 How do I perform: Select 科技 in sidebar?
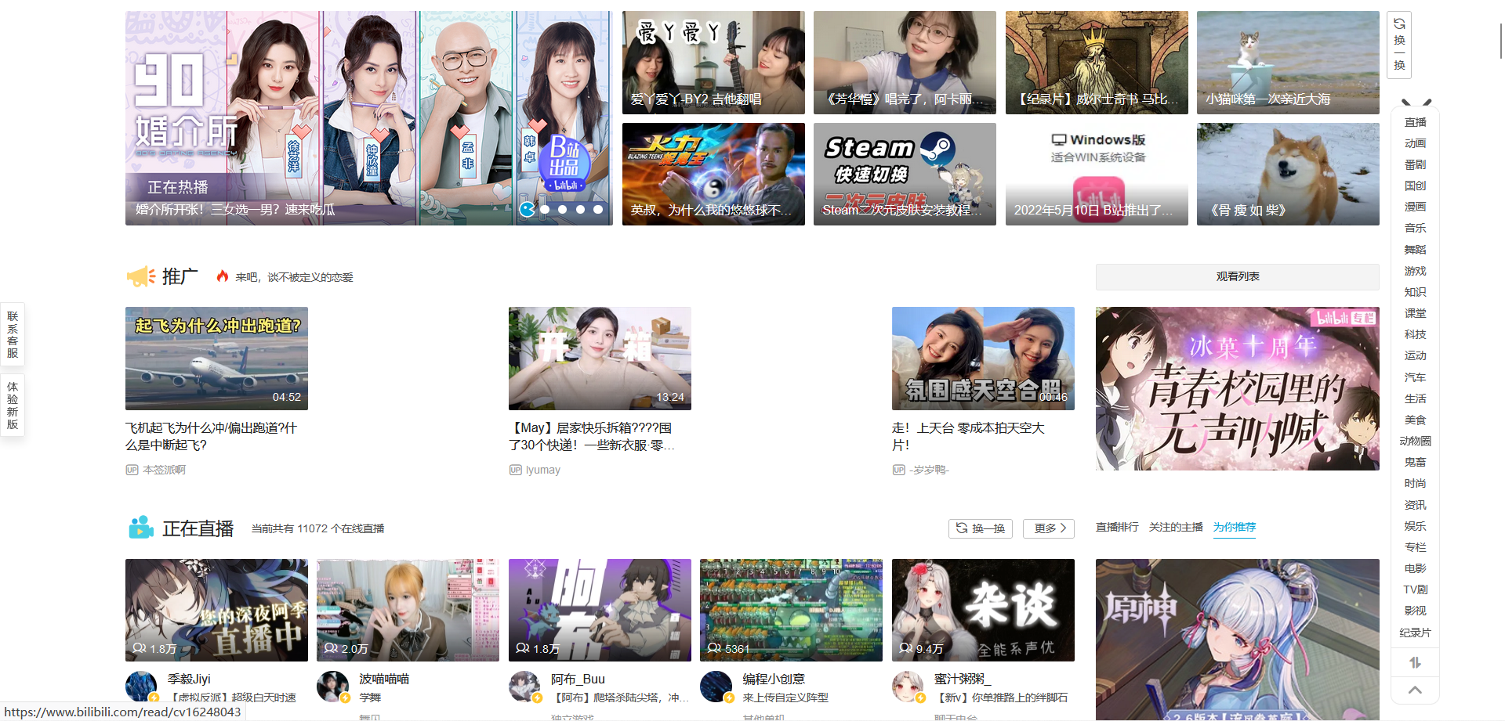[x=1415, y=334]
